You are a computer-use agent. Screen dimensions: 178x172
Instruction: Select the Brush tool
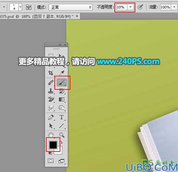pos(62,83)
